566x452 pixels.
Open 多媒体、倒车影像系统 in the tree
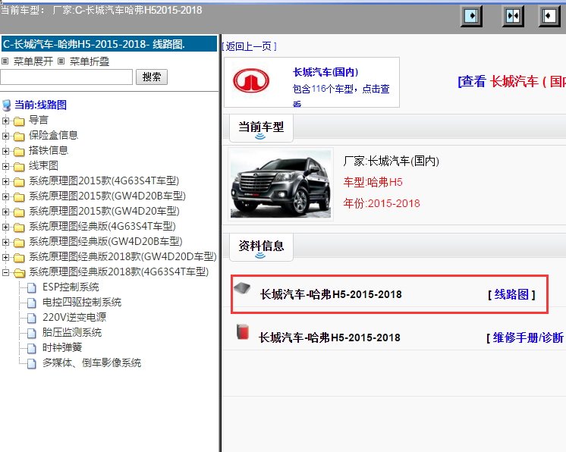click(92, 363)
